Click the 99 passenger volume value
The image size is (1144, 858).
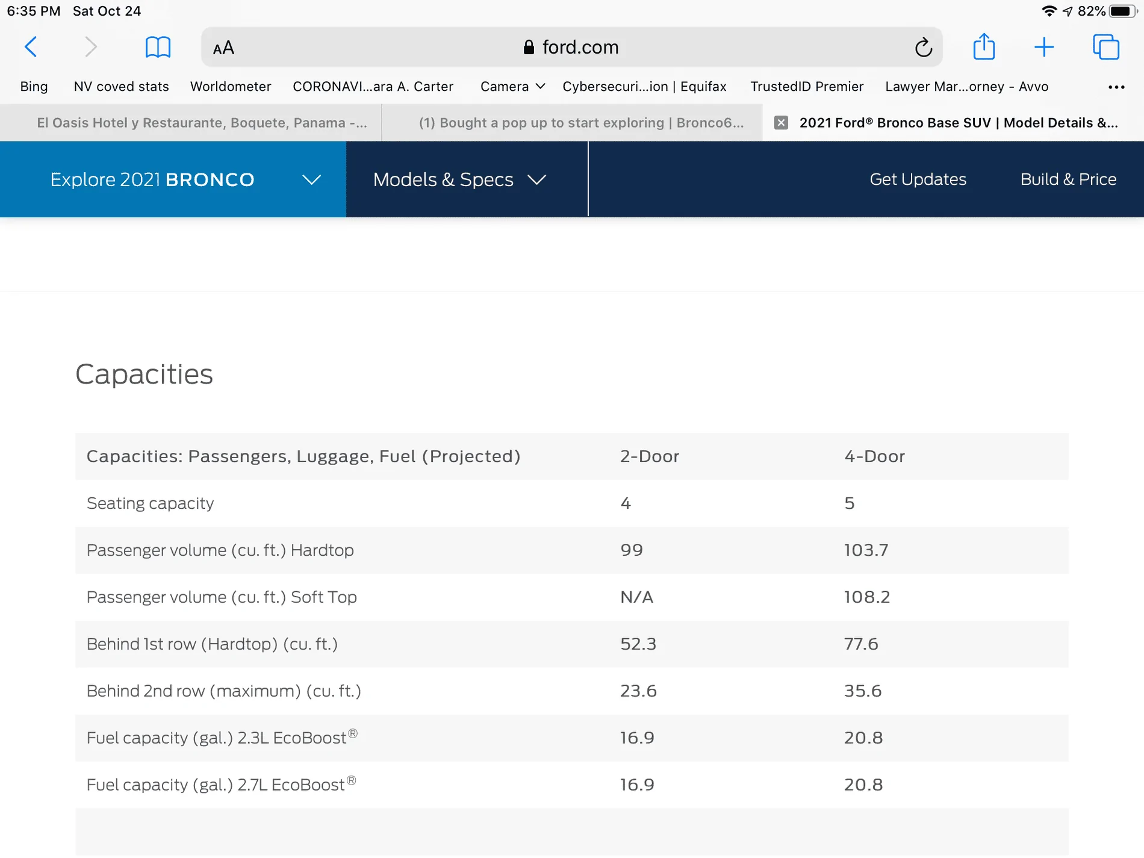coord(632,550)
